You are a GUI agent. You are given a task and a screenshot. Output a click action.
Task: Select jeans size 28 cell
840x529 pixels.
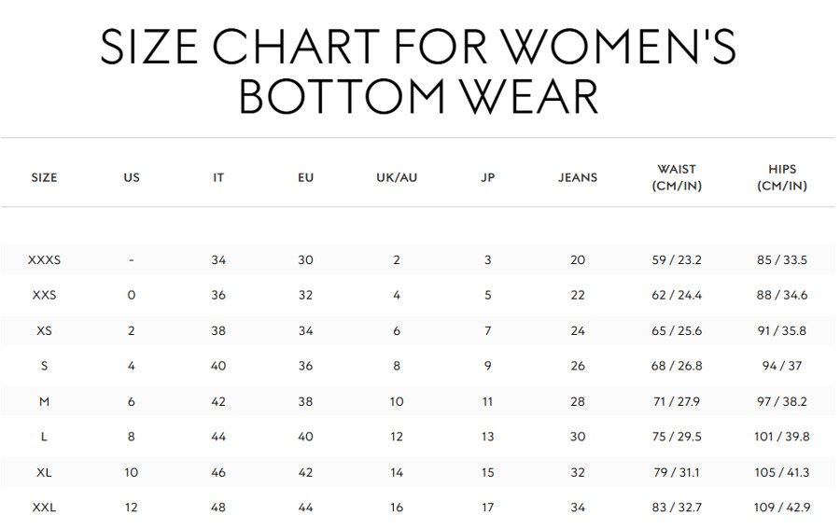tap(578, 401)
